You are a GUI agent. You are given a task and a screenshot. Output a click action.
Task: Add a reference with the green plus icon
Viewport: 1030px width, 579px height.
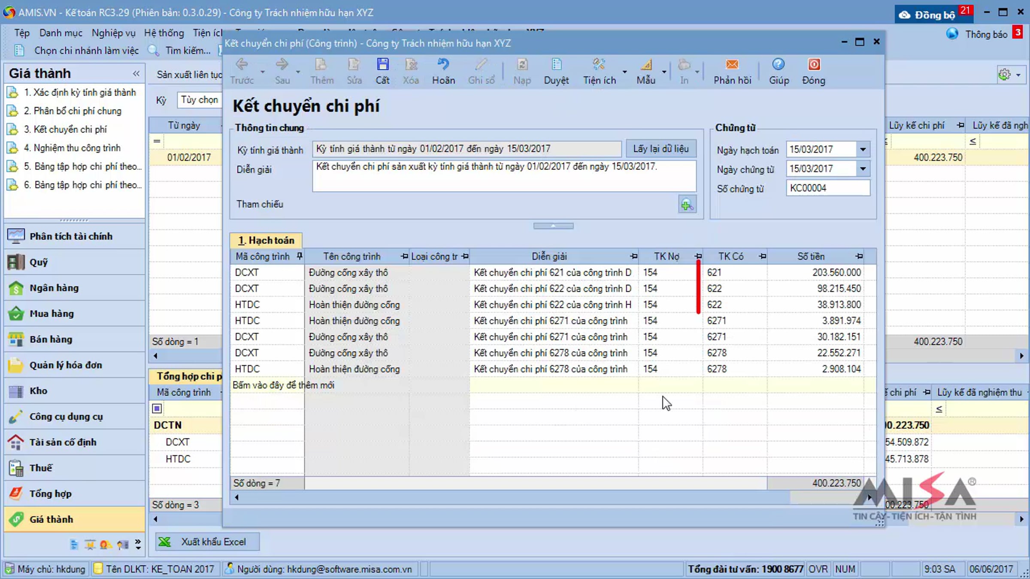687,205
